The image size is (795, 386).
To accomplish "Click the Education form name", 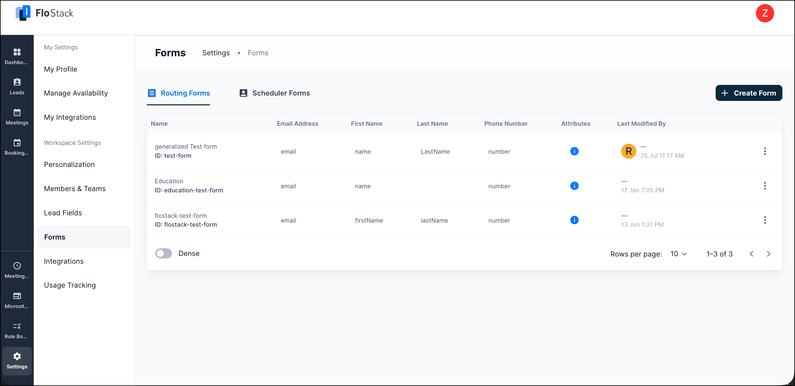I will point(169,181).
